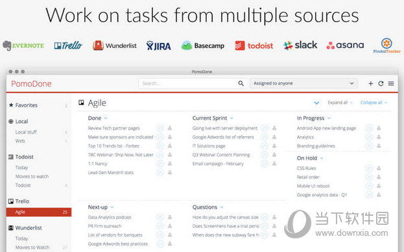404x252 pixels.
Task: Click into the Search input field
Action: pos(188,84)
